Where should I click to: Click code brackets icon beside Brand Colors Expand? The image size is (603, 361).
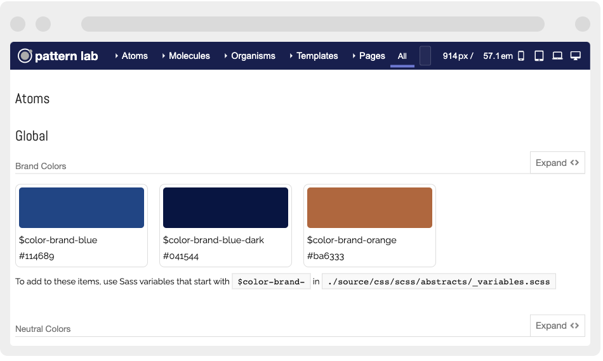coord(574,163)
